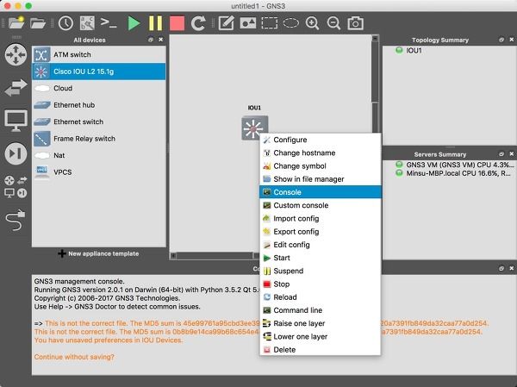Viewport: 517px width, 387px height.
Task: Select Frame Relay switch device
Action: 99,139
